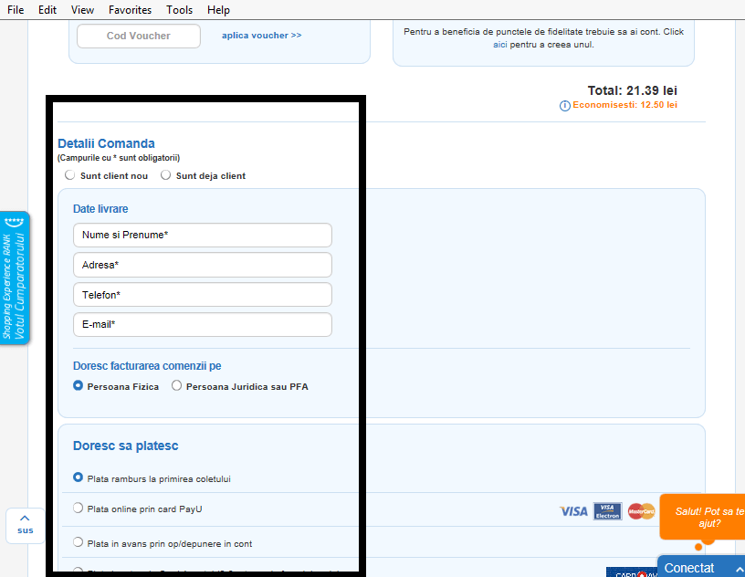Screen dimensions: 745x577
Task: Select 'Sunt deja client' option
Action: point(166,175)
